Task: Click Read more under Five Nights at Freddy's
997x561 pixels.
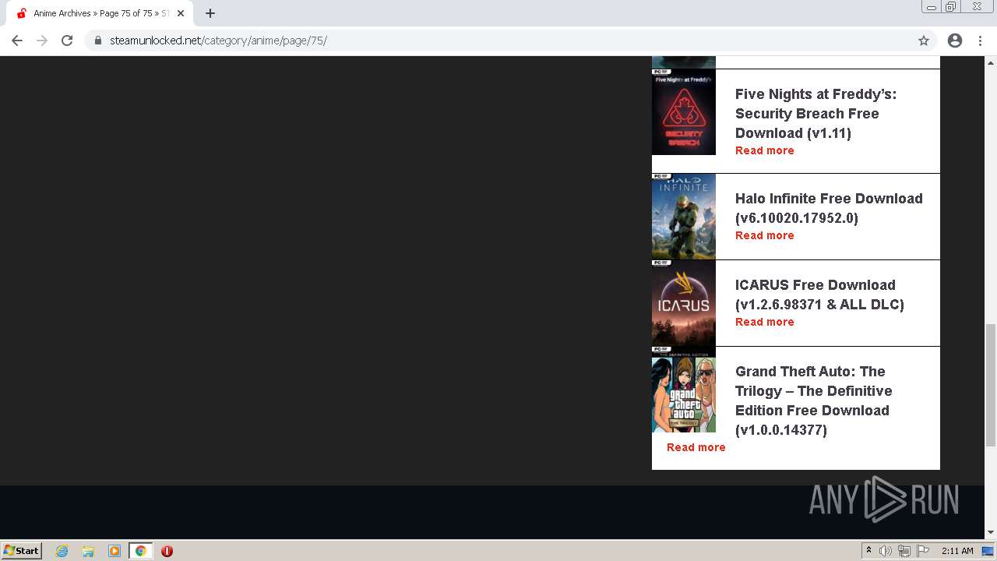Action: (765, 150)
